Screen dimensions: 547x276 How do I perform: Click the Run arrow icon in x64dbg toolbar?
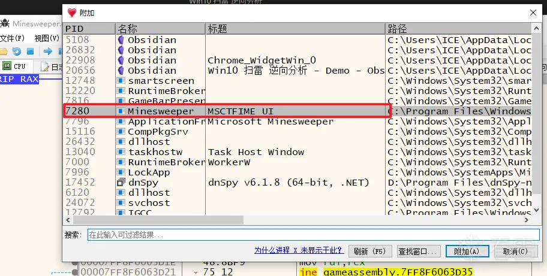48,51
